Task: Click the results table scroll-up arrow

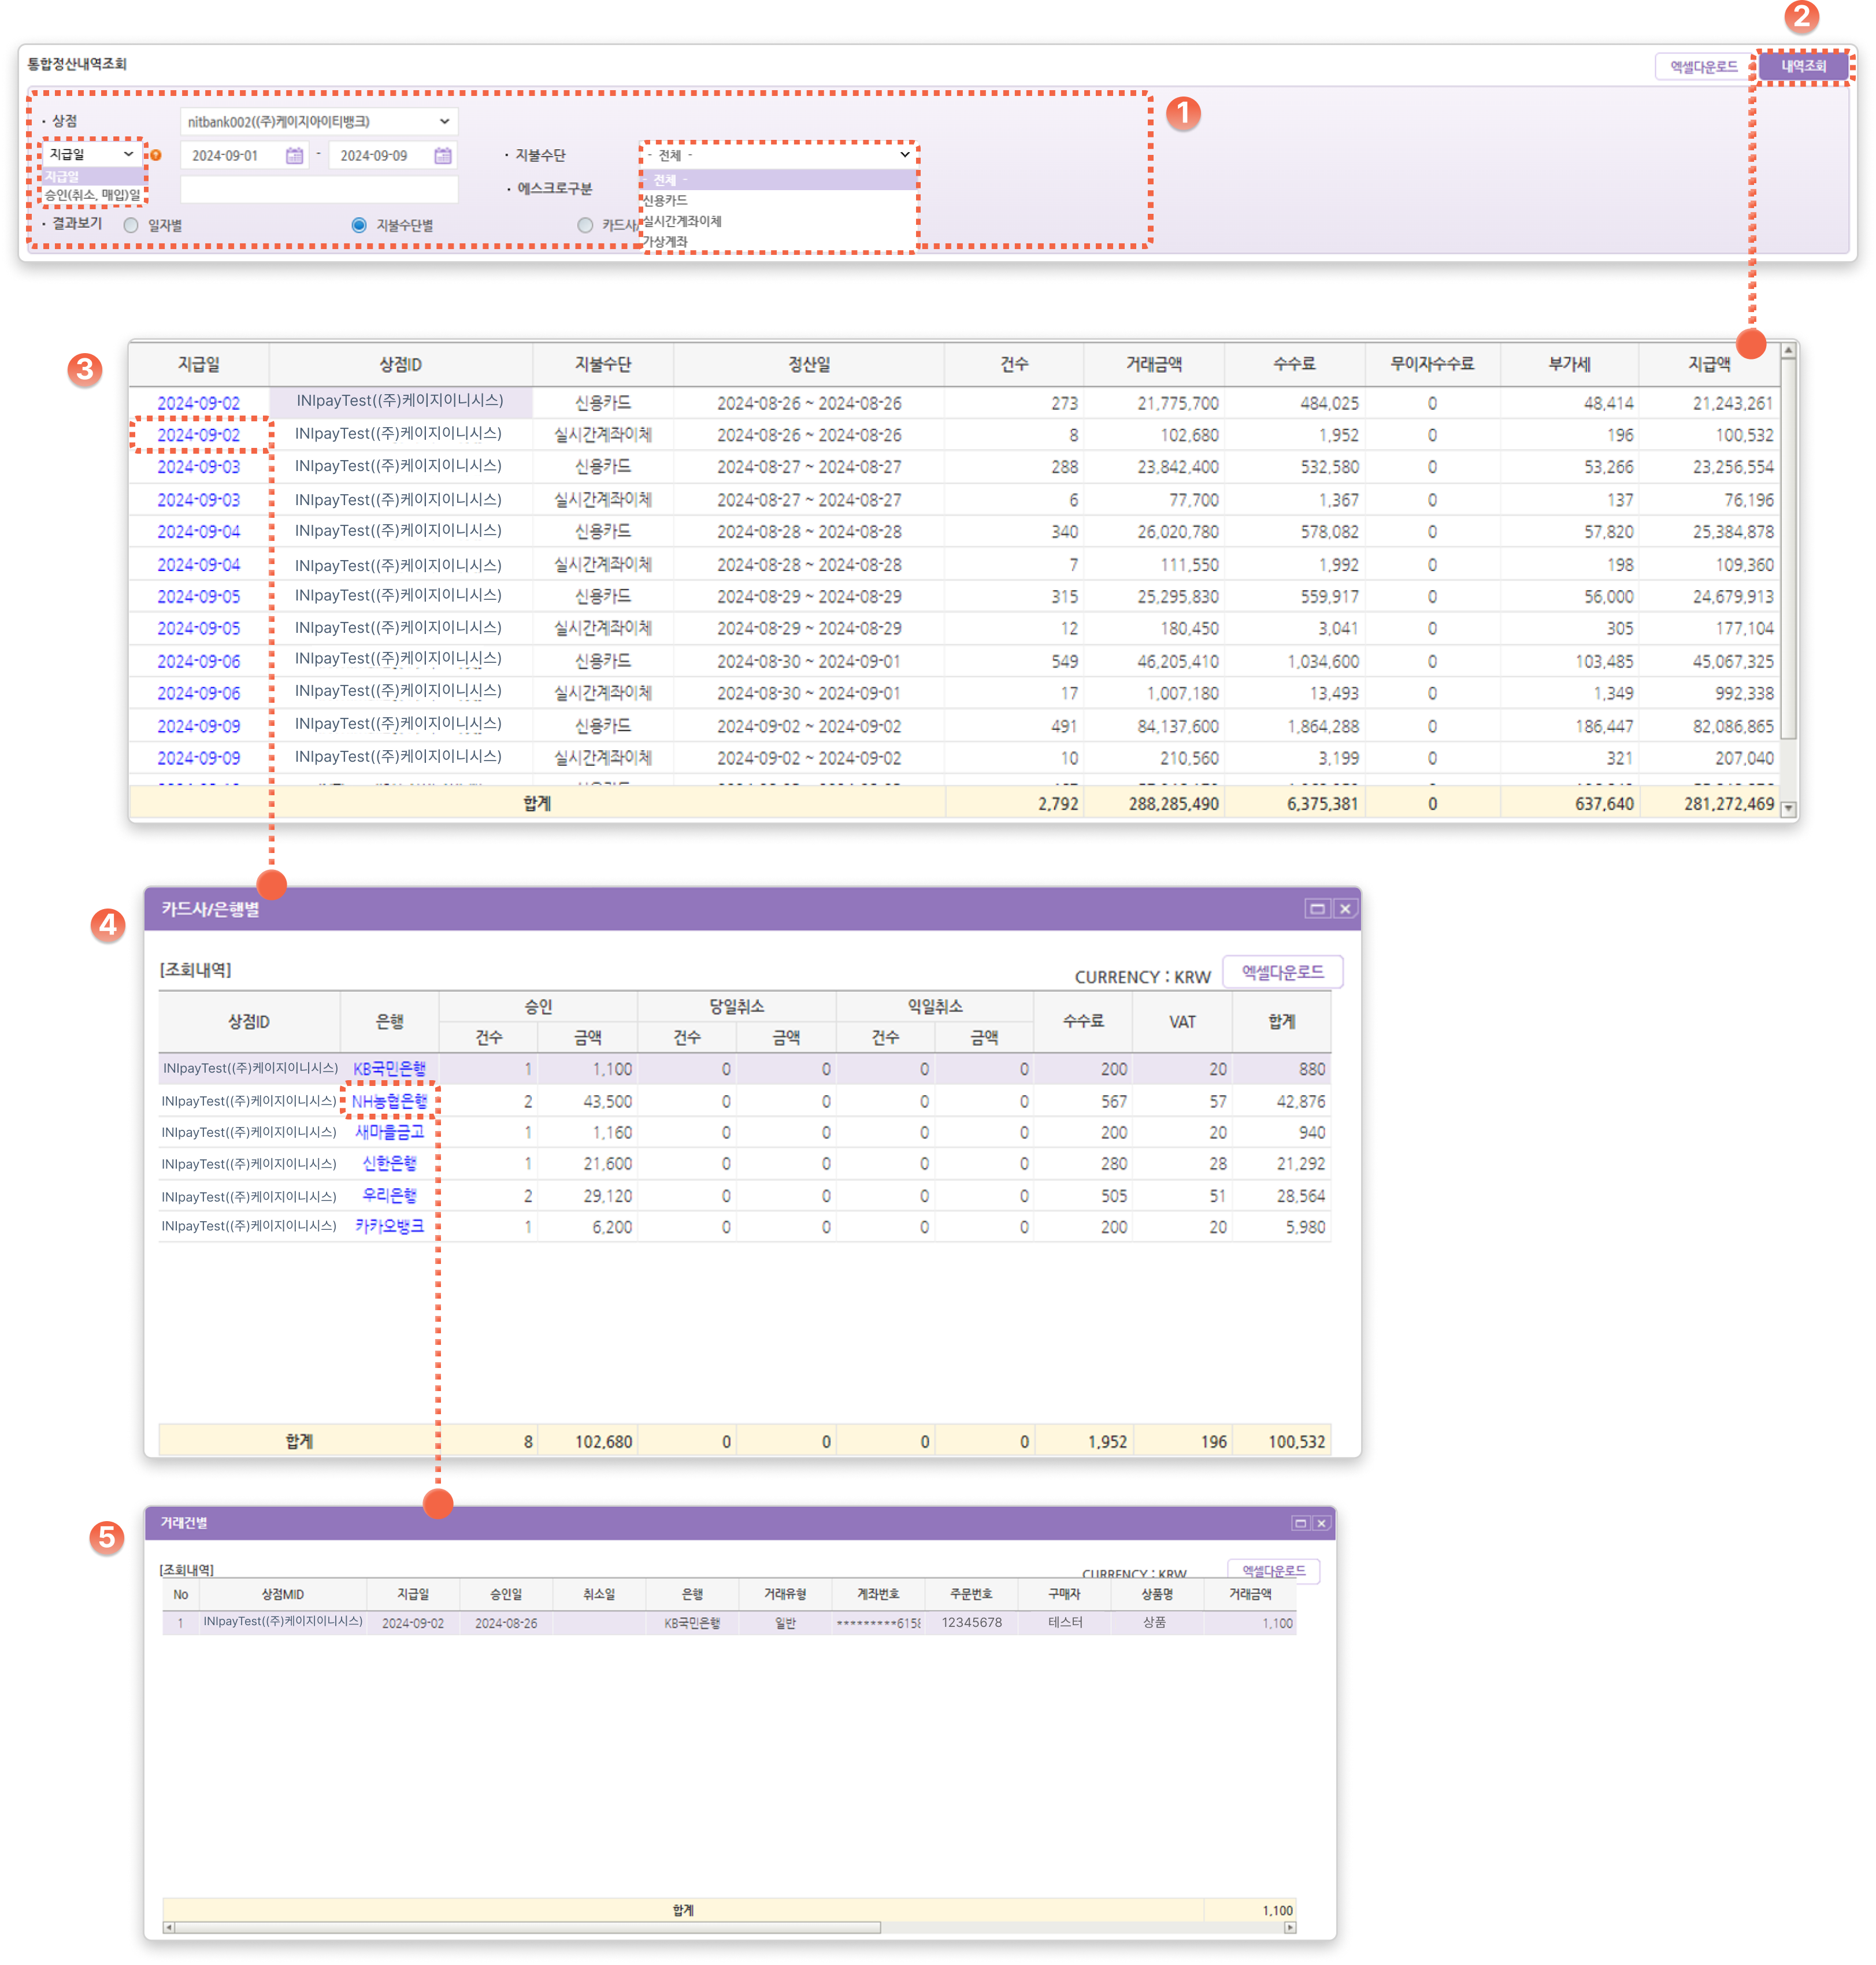Action: point(1788,351)
